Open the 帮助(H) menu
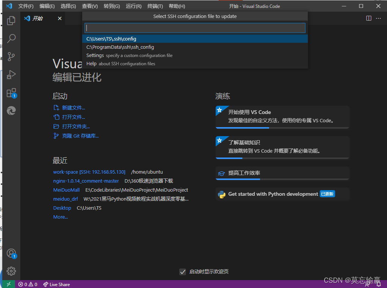 (x=177, y=6)
